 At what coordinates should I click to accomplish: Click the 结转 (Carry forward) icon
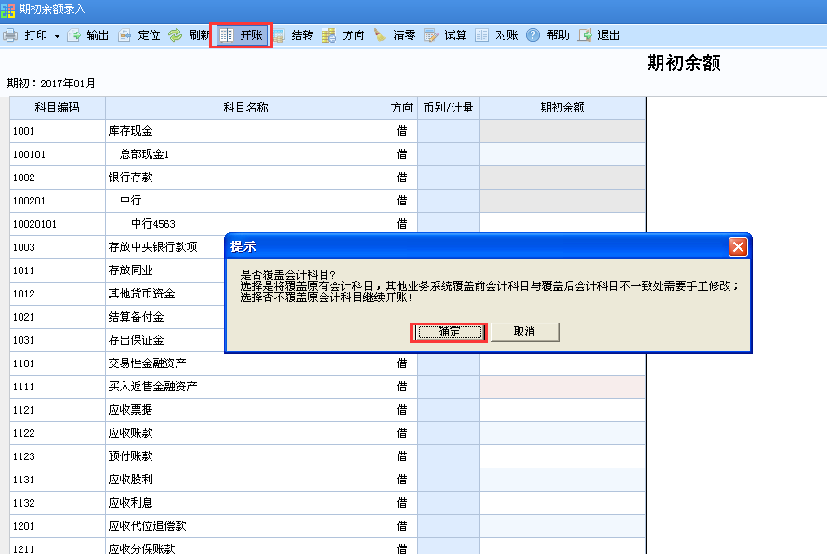(279, 35)
